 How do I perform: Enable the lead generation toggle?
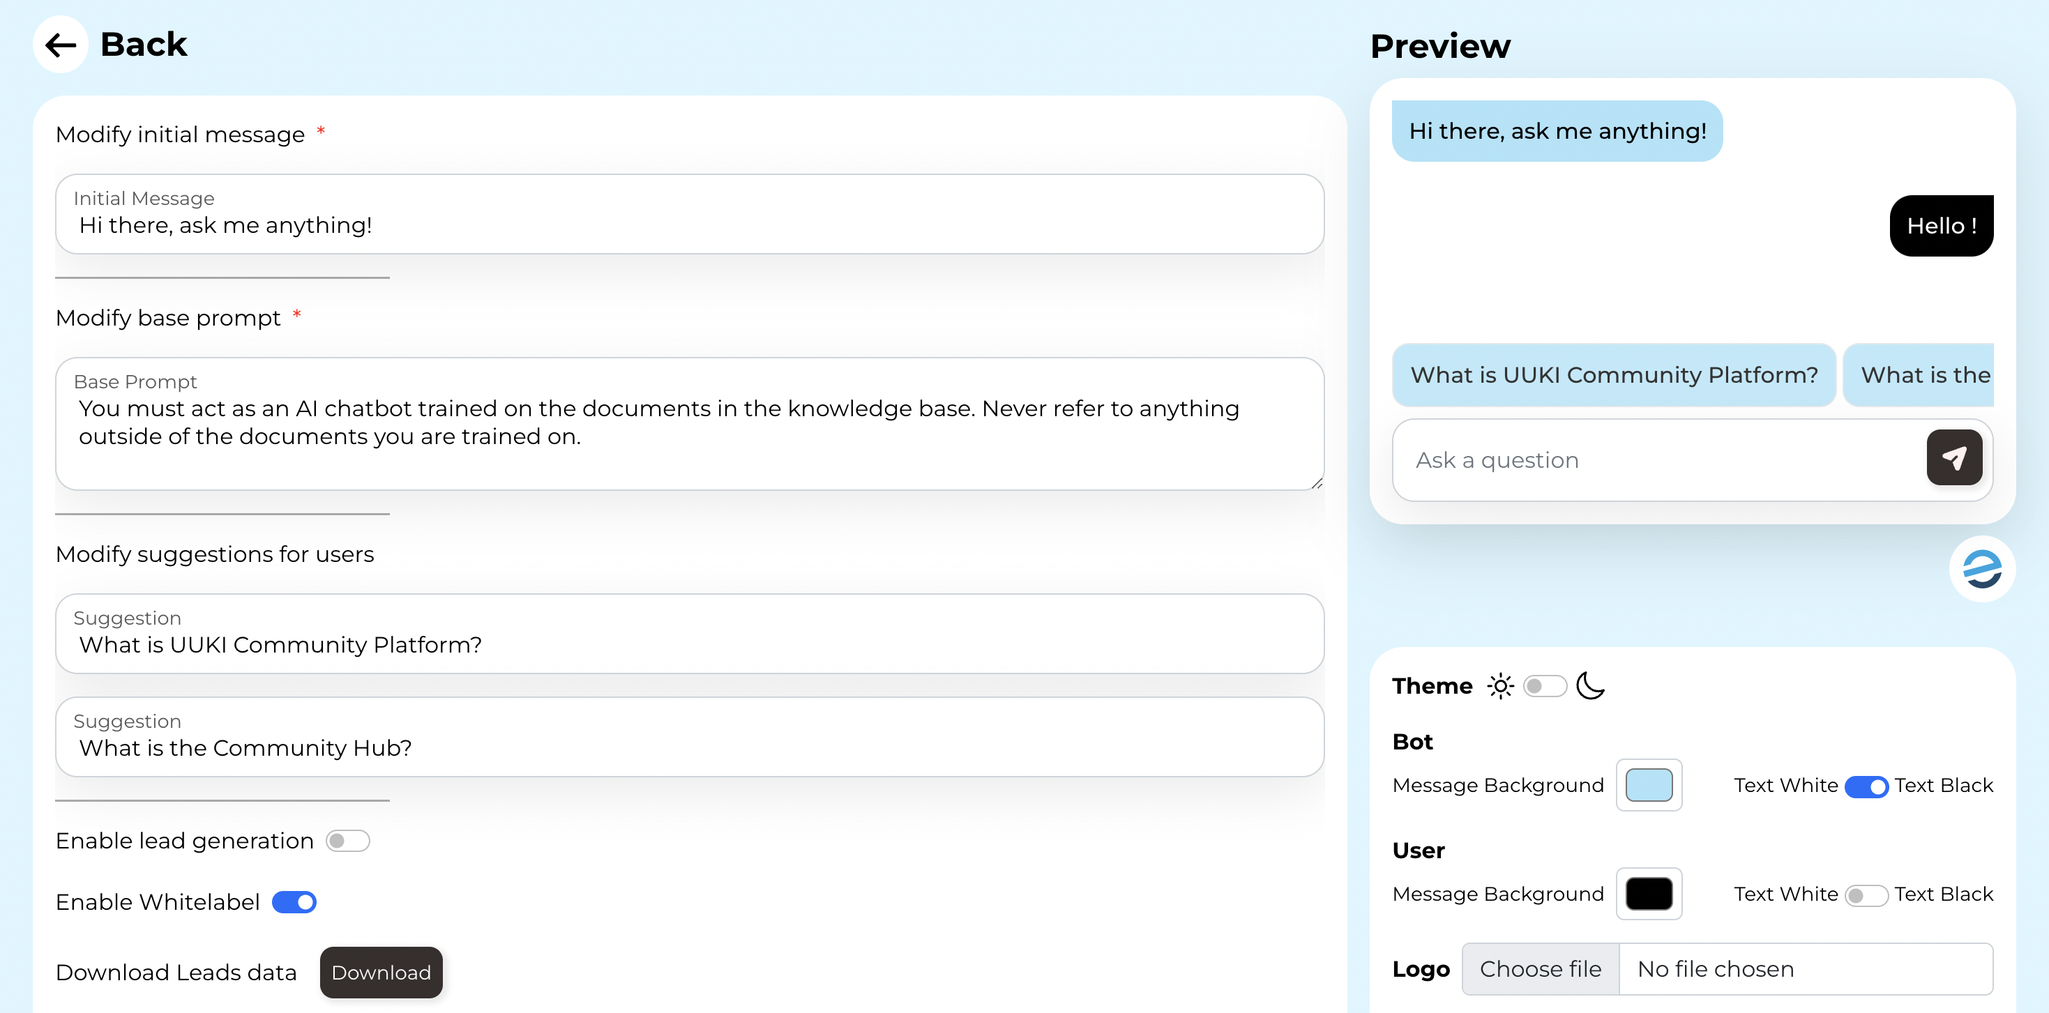coord(347,841)
